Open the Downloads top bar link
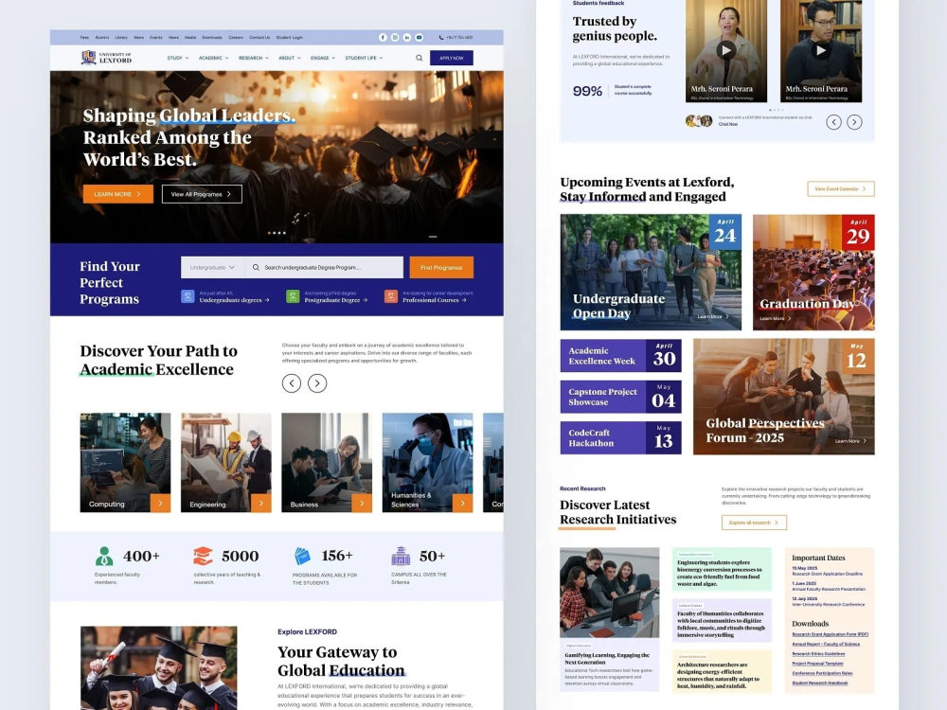This screenshot has width=947, height=710. (212, 38)
